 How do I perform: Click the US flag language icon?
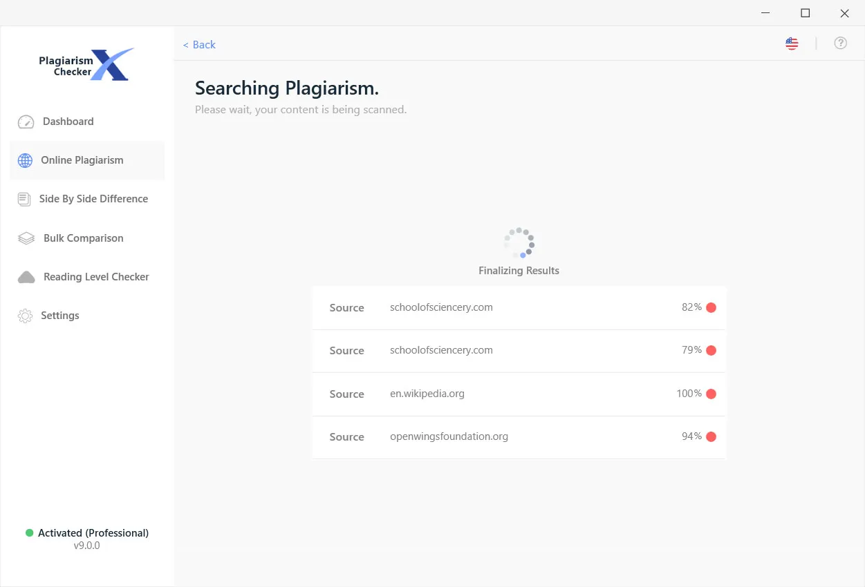pos(792,43)
